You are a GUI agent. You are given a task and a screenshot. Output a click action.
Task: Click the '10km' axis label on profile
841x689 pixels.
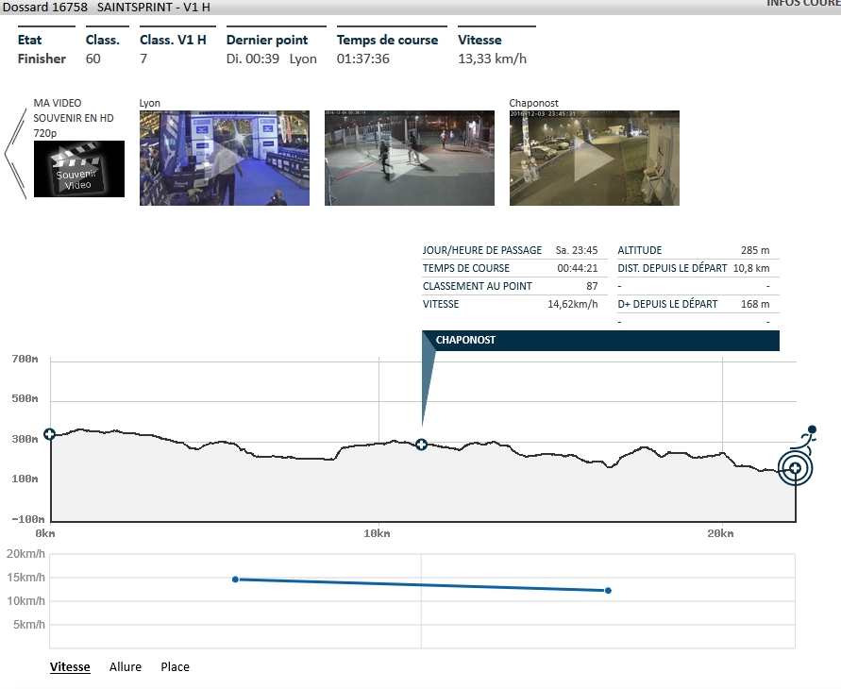[377, 533]
